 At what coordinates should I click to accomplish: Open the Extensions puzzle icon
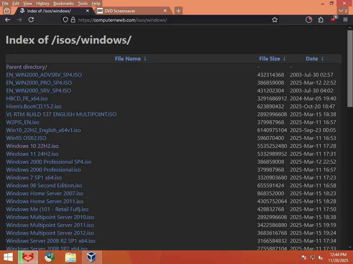(x=321, y=20)
